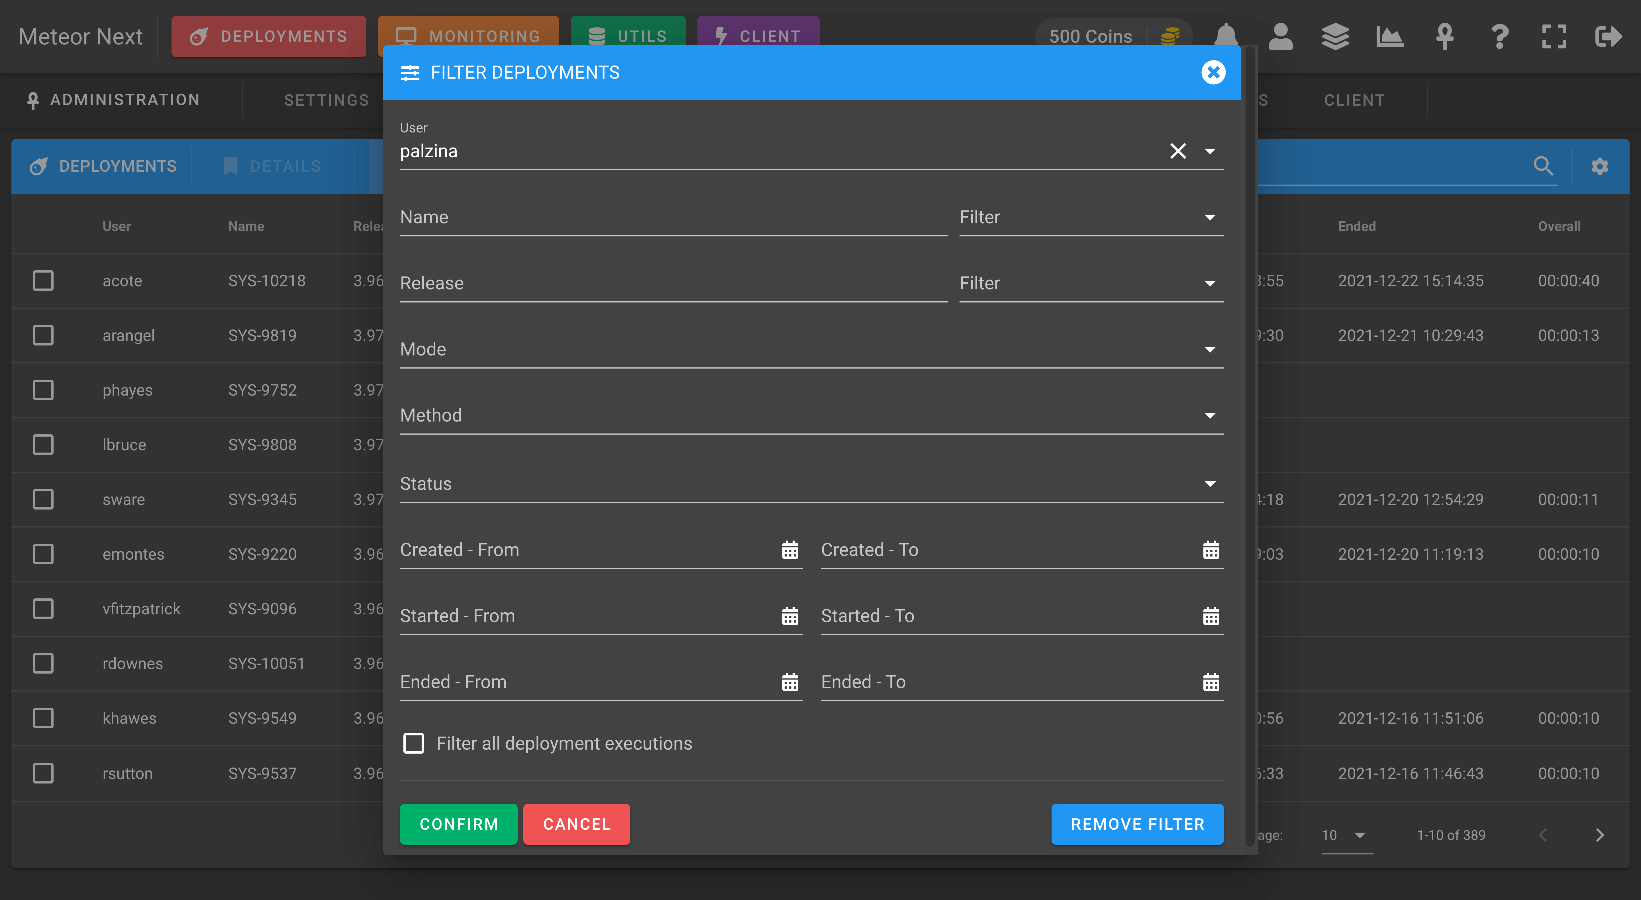Viewport: 1641px width, 900px height.
Task: Select the rdownes row checkbox
Action: (43, 664)
